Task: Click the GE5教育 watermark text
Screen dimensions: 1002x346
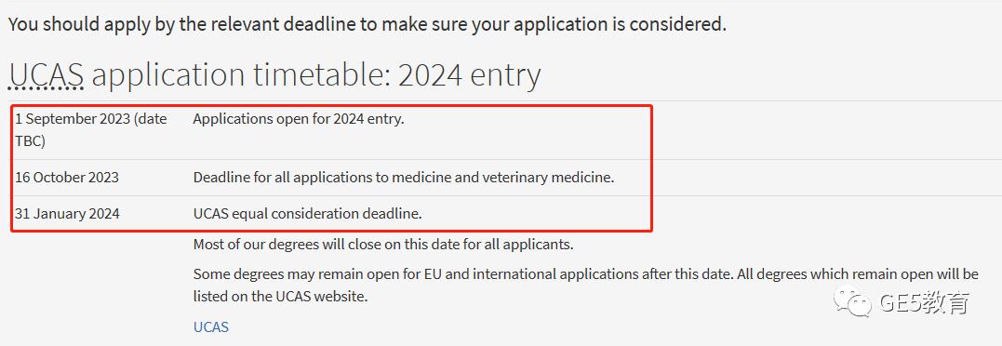Action: click(x=924, y=302)
